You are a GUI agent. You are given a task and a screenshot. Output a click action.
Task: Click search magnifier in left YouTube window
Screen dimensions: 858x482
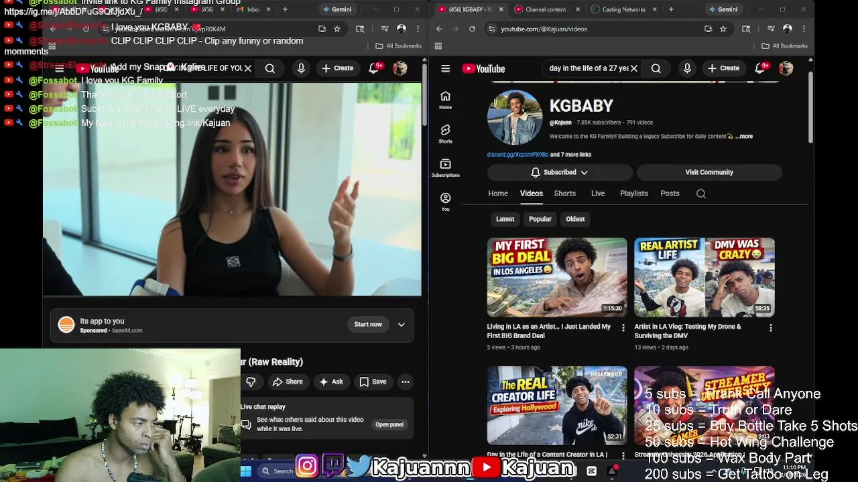coord(269,68)
